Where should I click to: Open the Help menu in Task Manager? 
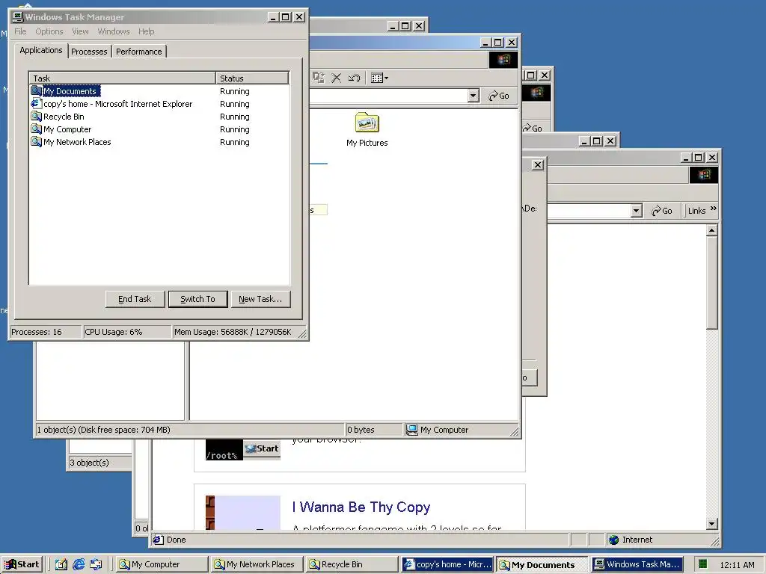click(146, 31)
